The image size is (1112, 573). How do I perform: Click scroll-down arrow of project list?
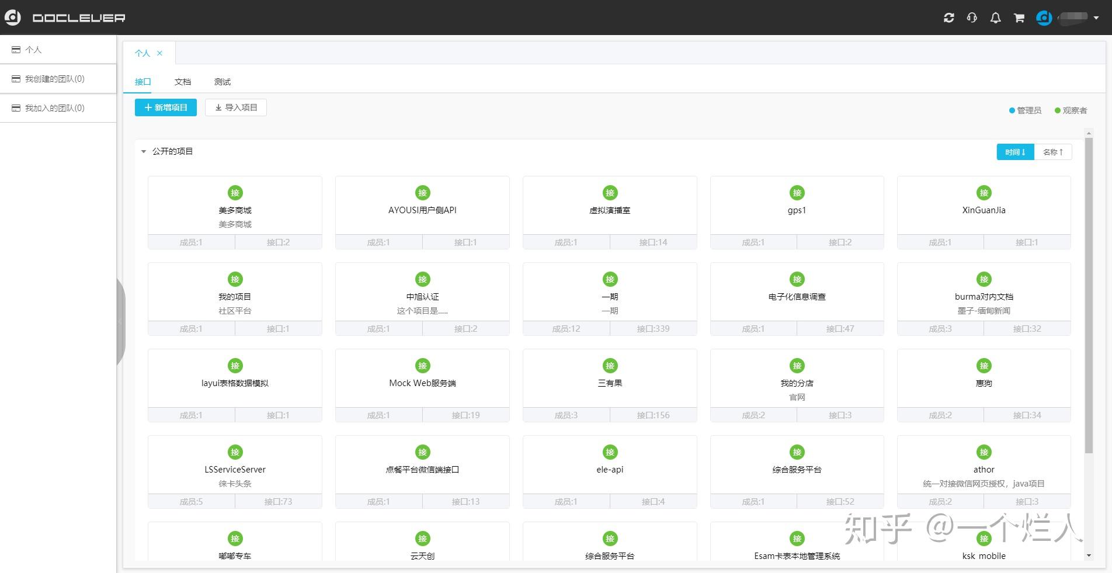[1088, 555]
